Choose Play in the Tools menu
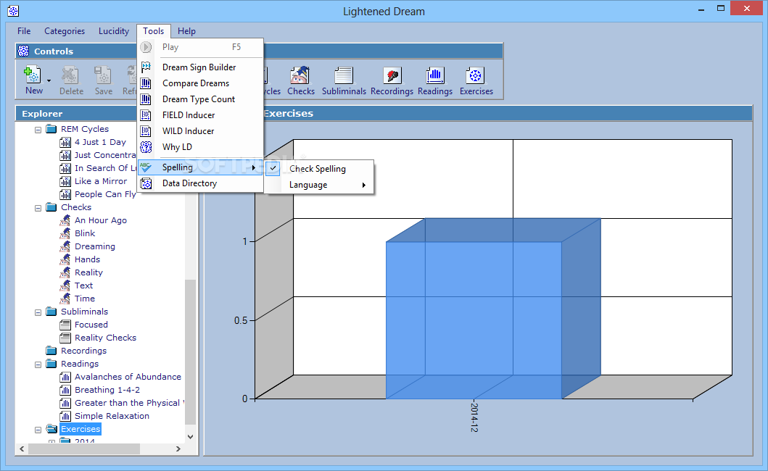 [x=201, y=47]
